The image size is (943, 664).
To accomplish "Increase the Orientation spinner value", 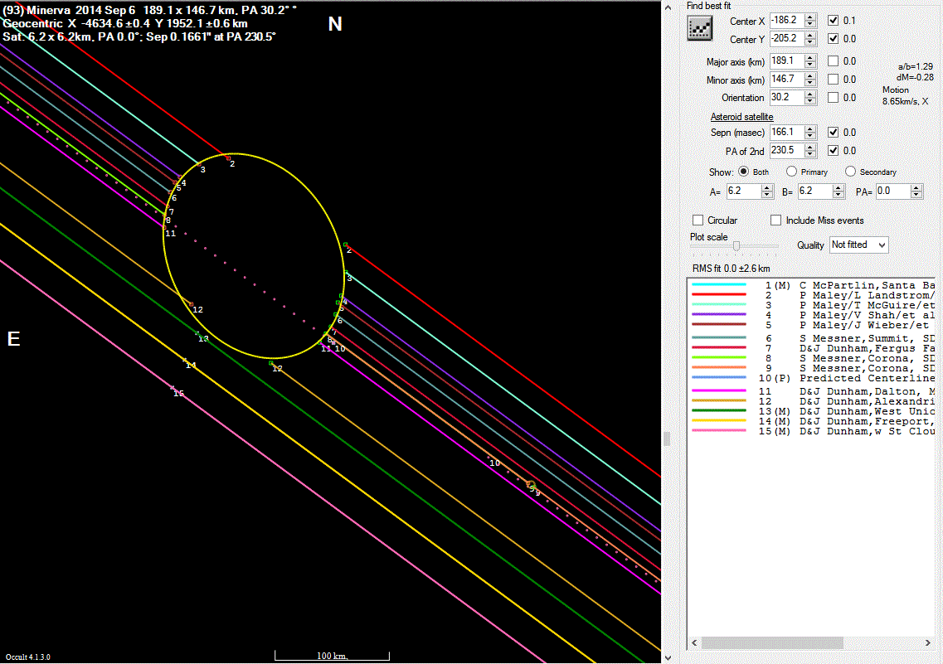I will click(x=810, y=94).
